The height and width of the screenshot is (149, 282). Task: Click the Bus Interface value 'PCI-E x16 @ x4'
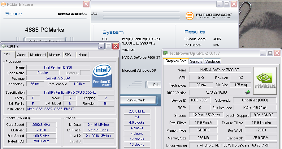pos(255,108)
